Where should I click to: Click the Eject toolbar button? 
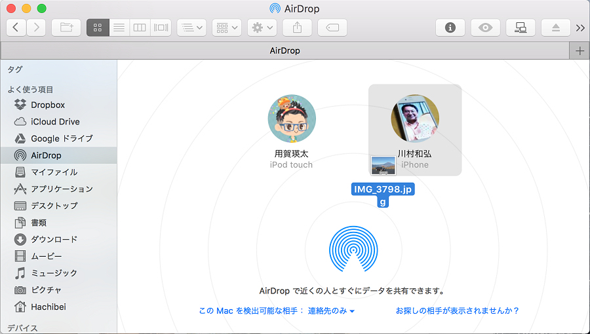point(556,28)
